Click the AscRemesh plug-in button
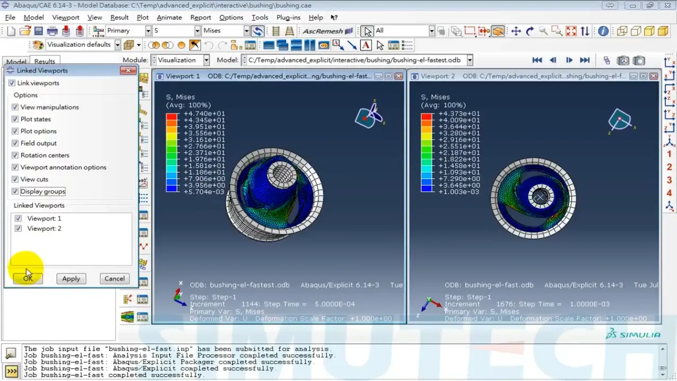Viewport: 677px width, 381px height. click(x=327, y=31)
